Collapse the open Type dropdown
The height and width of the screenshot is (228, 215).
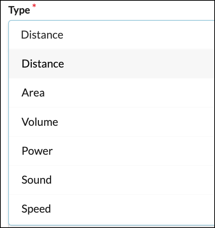pos(111,35)
